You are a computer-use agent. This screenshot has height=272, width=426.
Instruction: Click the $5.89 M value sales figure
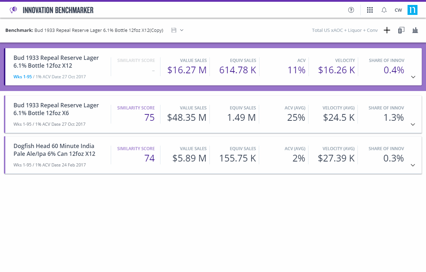click(189, 158)
